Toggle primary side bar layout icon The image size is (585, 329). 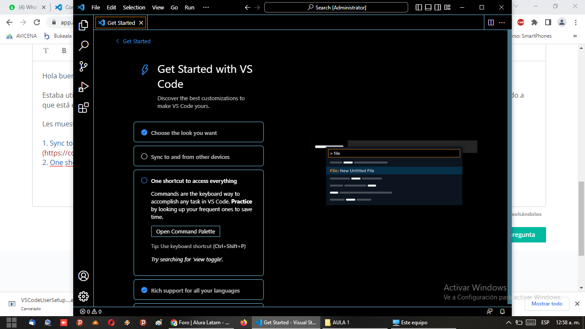click(x=418, y=7)
